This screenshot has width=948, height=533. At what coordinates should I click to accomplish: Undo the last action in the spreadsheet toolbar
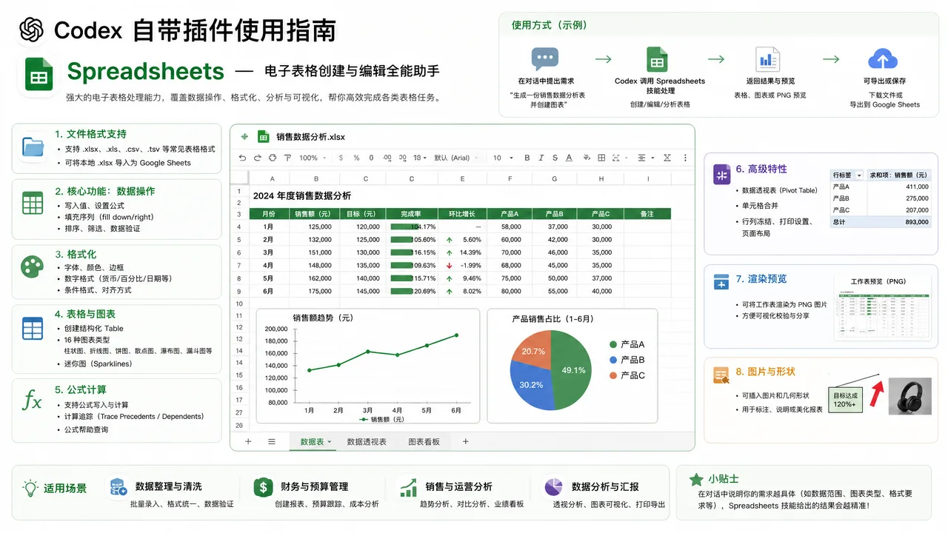tap(243, 158)
